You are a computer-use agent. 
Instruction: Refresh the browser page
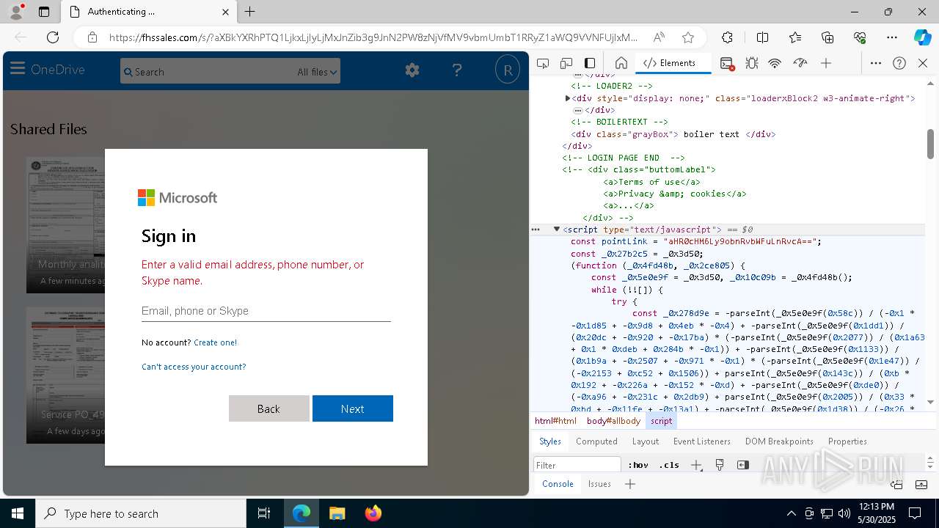(53, 37)
